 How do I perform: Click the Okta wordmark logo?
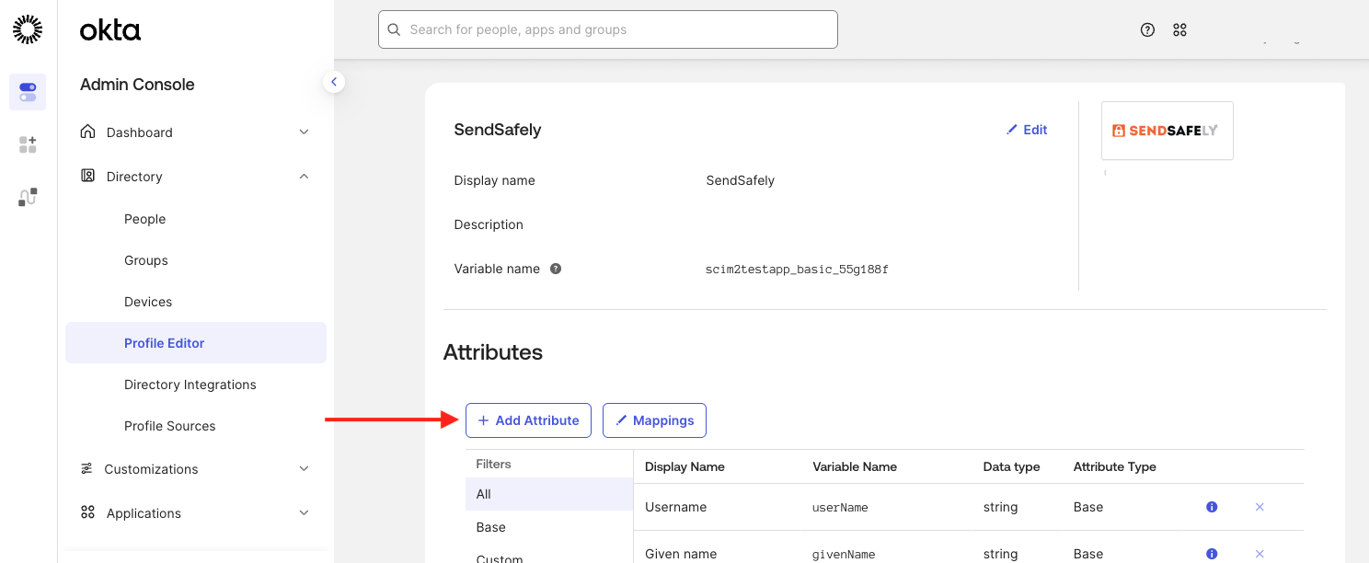pyautogui.click(x=110, y=30)
